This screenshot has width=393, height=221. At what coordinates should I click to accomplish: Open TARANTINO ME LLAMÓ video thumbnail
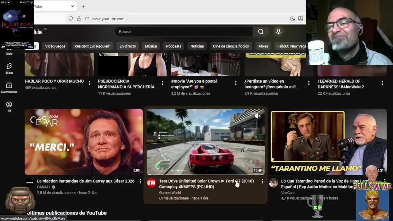click(329, 142)
